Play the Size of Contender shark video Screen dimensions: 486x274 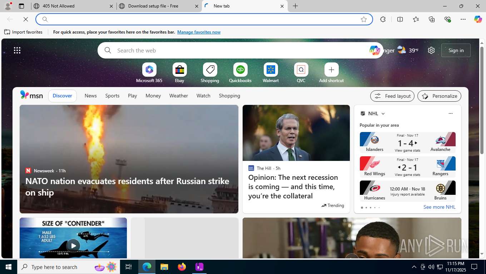pyautogui.click(x=73, y=246)
